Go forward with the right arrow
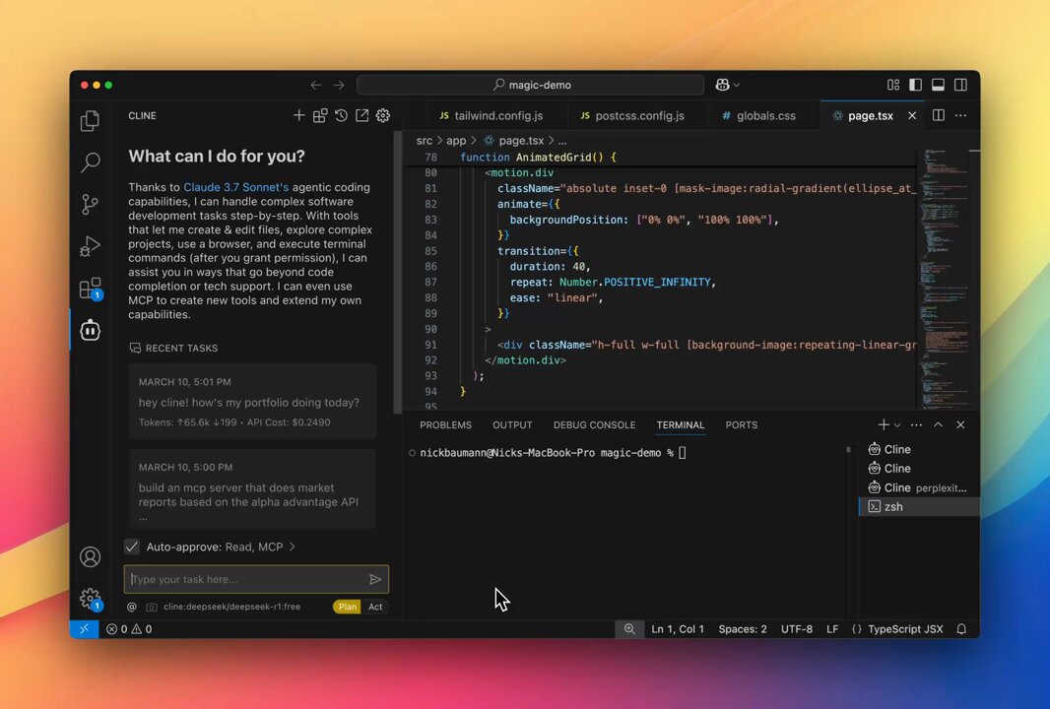The width and height of the screenshot is (1050, 709). coord(339,85)
